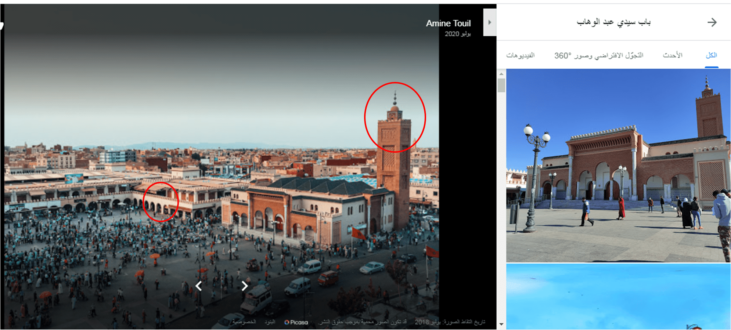This screenshot has height=330, width=731.
Task: Switch to the الكل (All) tab
Action: [711, 55]
